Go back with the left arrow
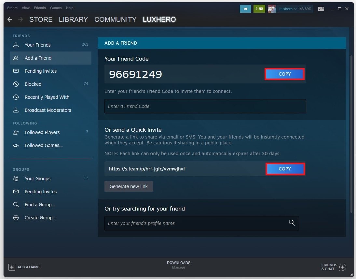 (x=10, y=19)
